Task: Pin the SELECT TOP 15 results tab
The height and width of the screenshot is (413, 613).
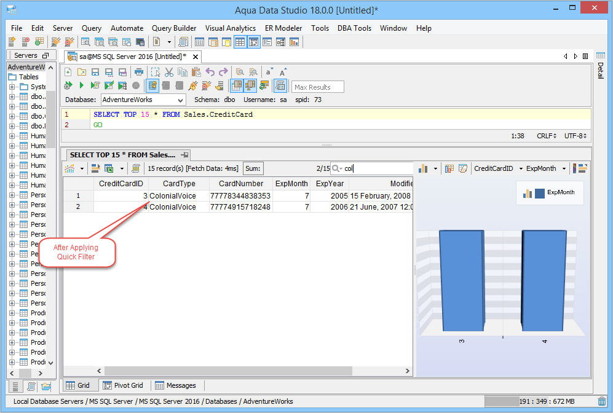Action: pos(185,155)
